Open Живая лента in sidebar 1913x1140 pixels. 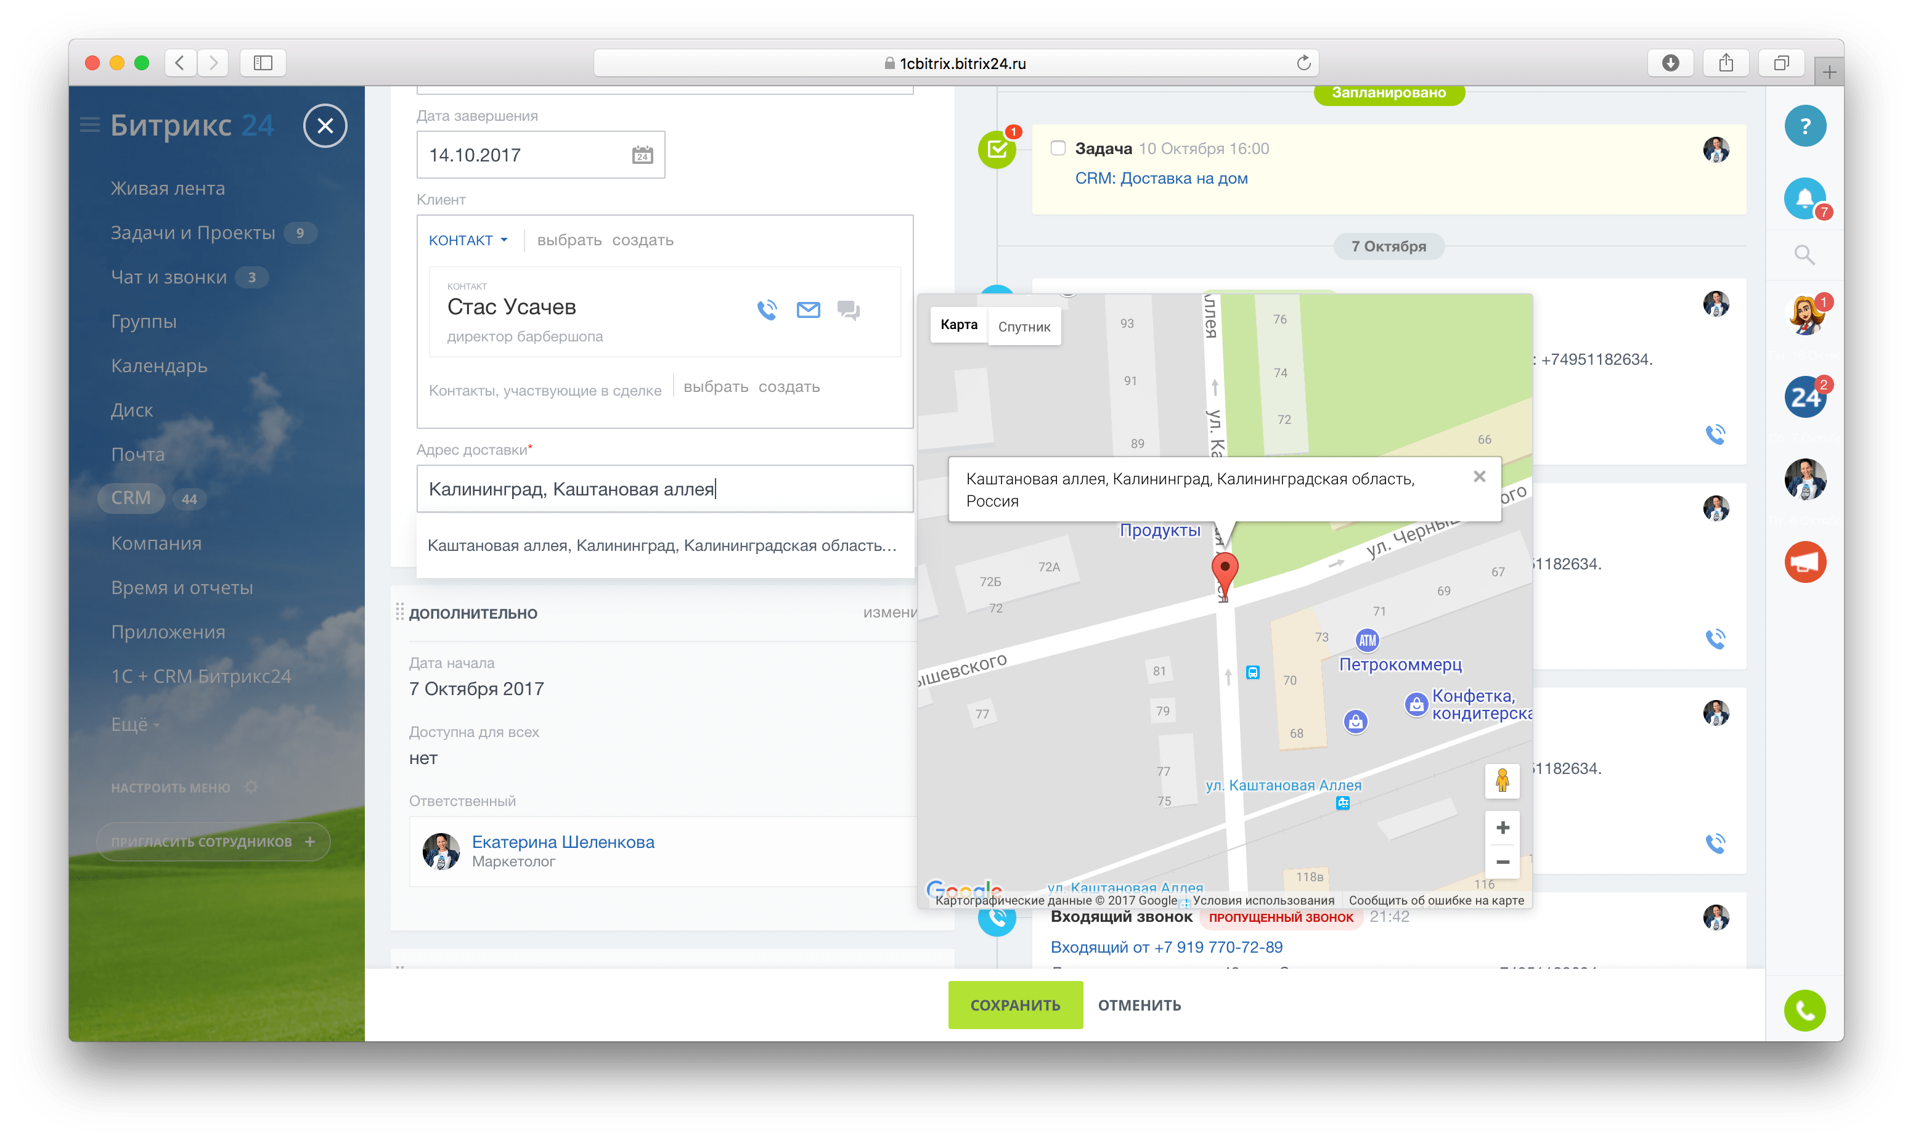168,188
